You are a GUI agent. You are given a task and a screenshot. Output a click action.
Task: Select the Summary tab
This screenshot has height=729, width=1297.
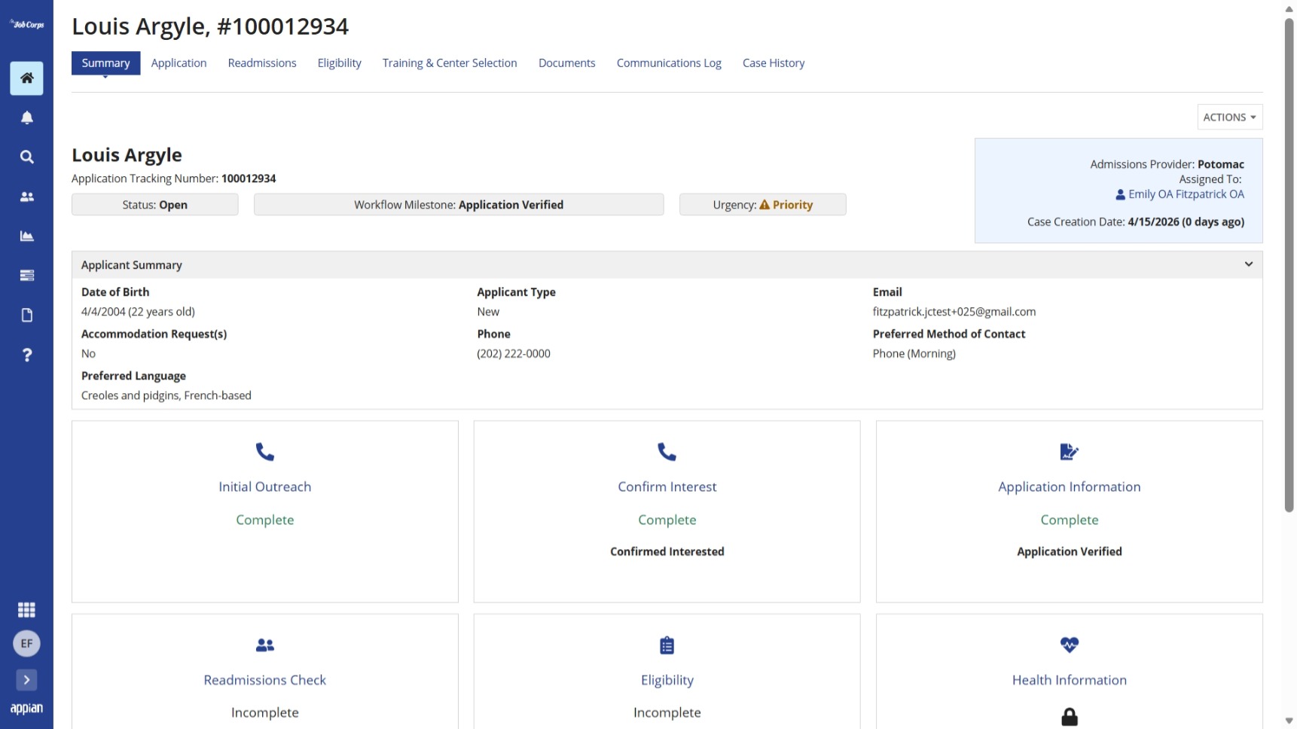tap(105, 63)
